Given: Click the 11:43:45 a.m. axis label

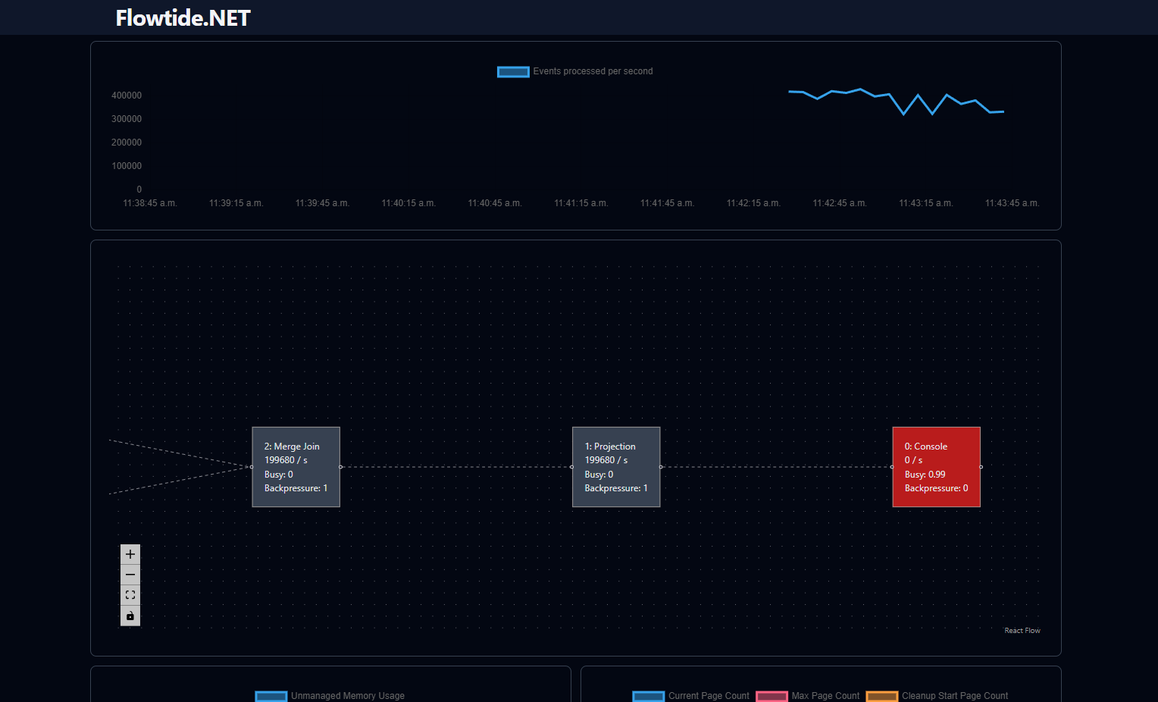Looking at the screenshot, I should [1012, 203].
